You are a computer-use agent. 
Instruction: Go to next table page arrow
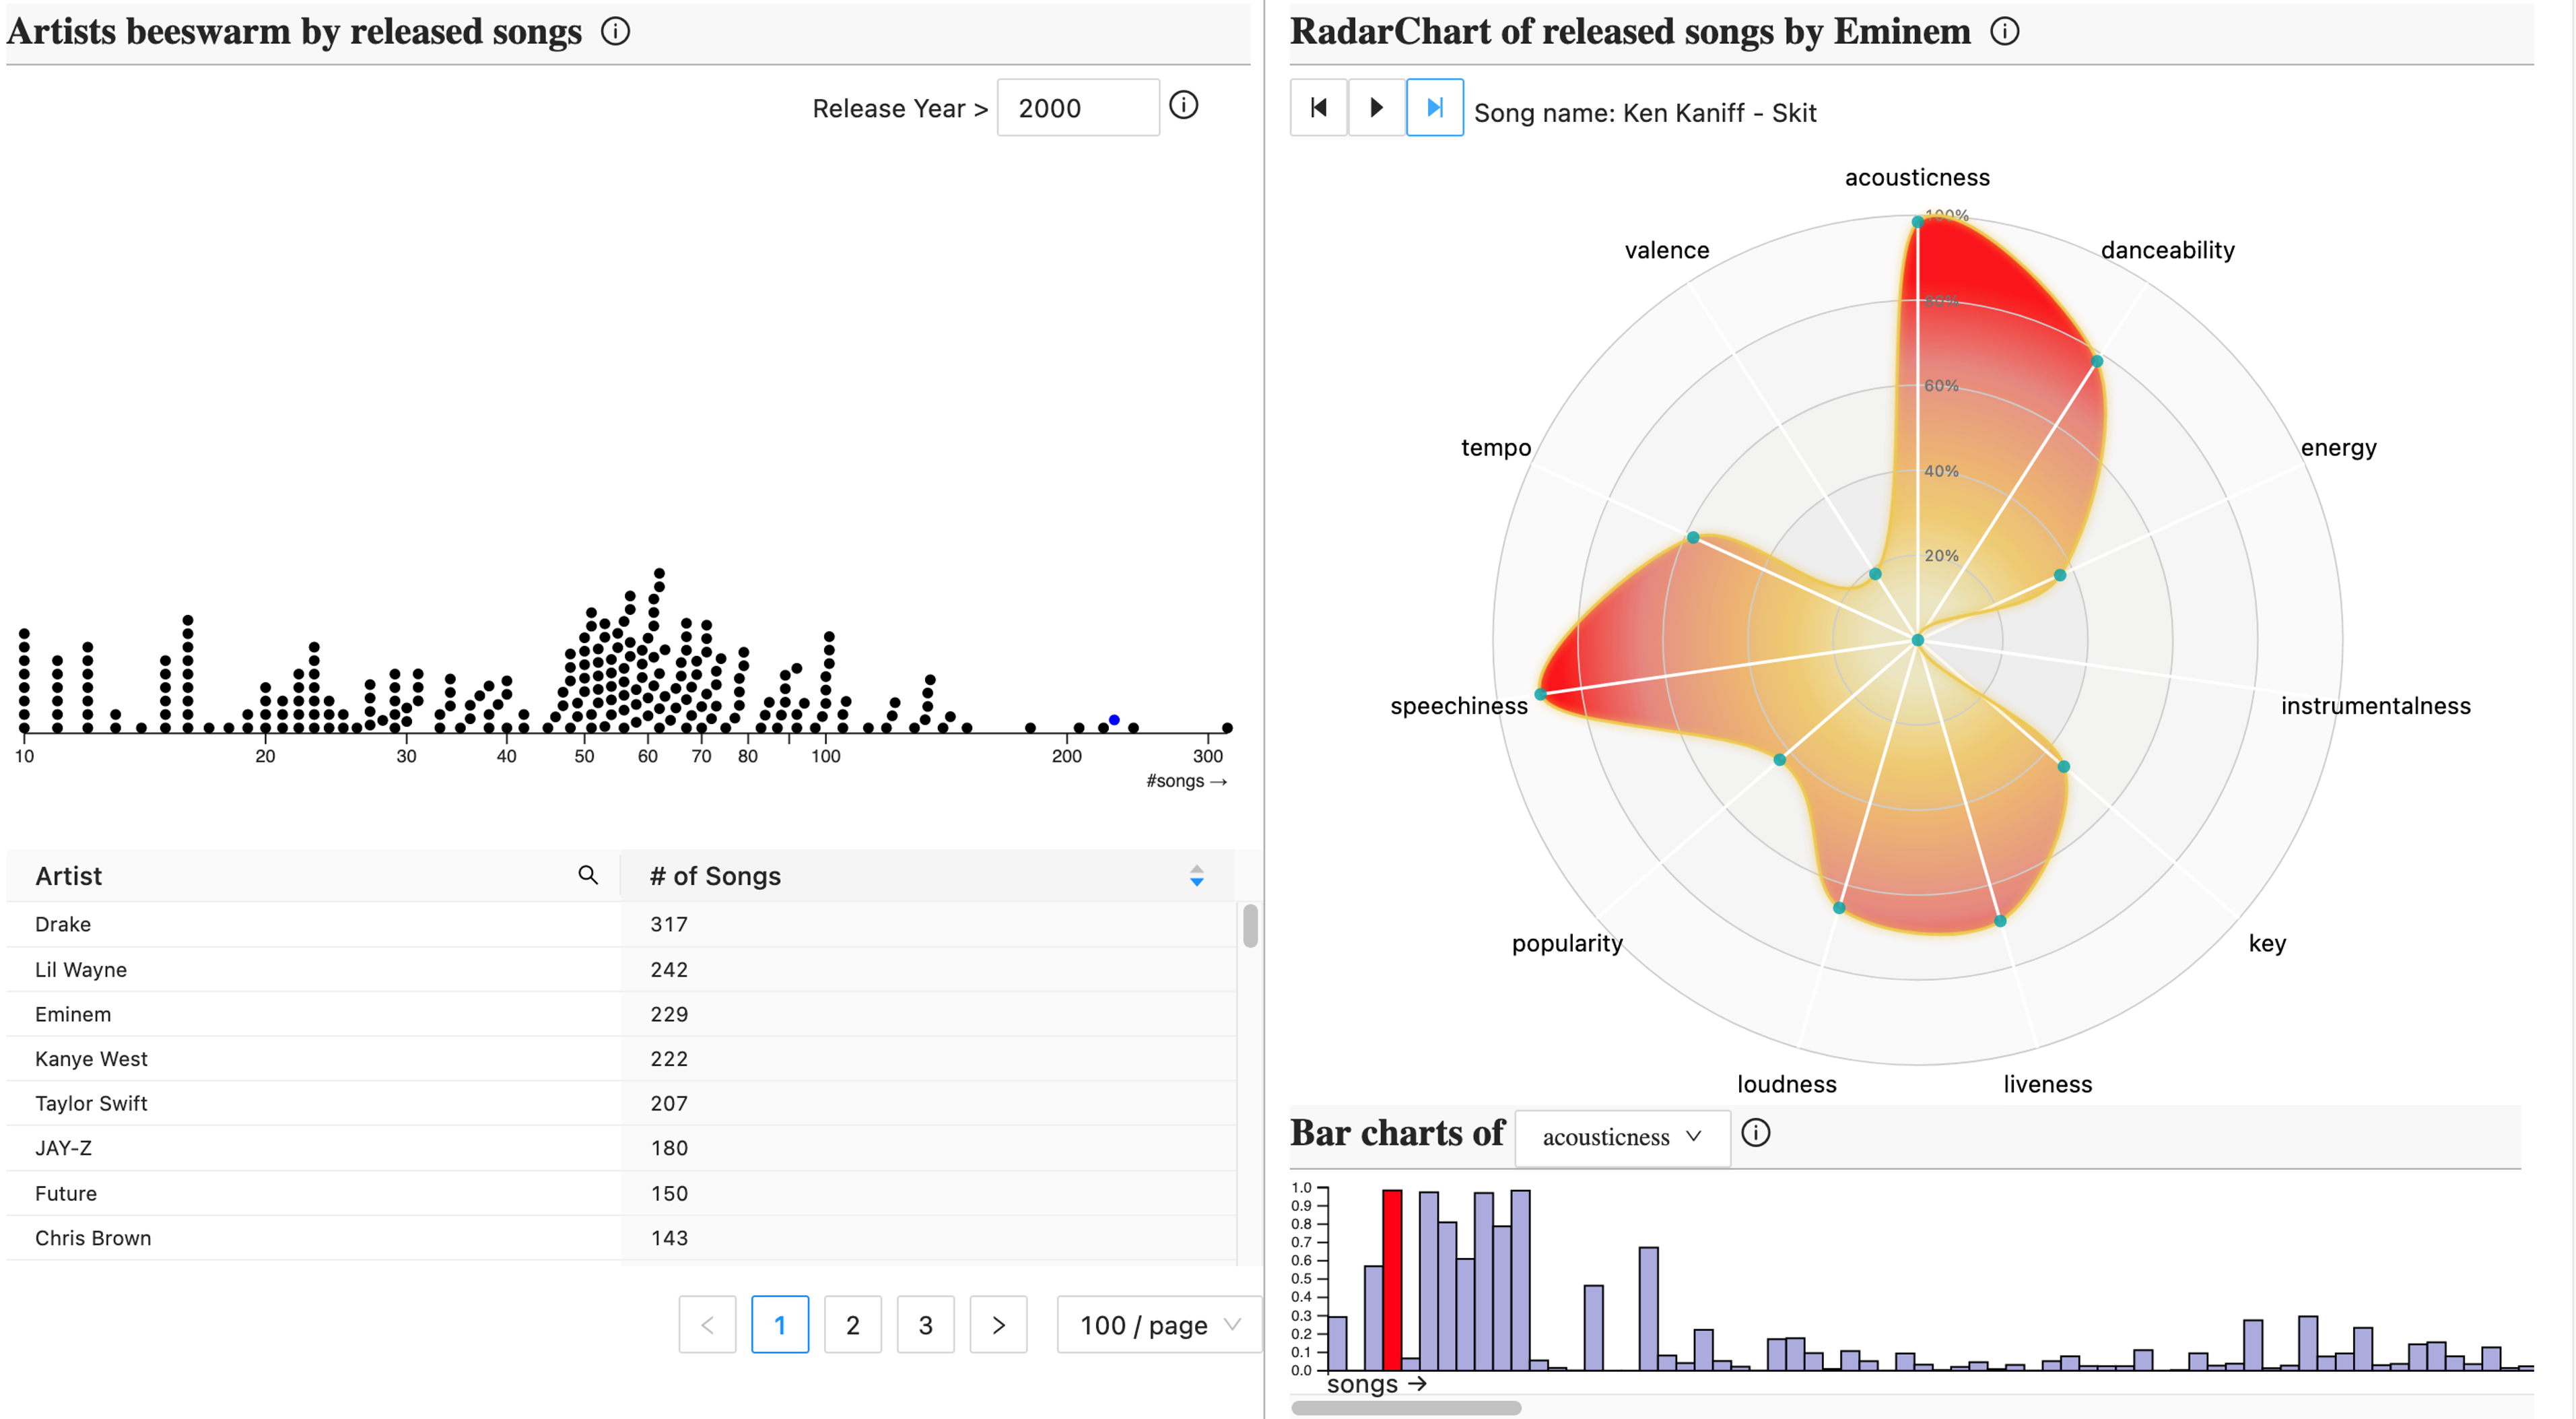[x=998, y=1325]
